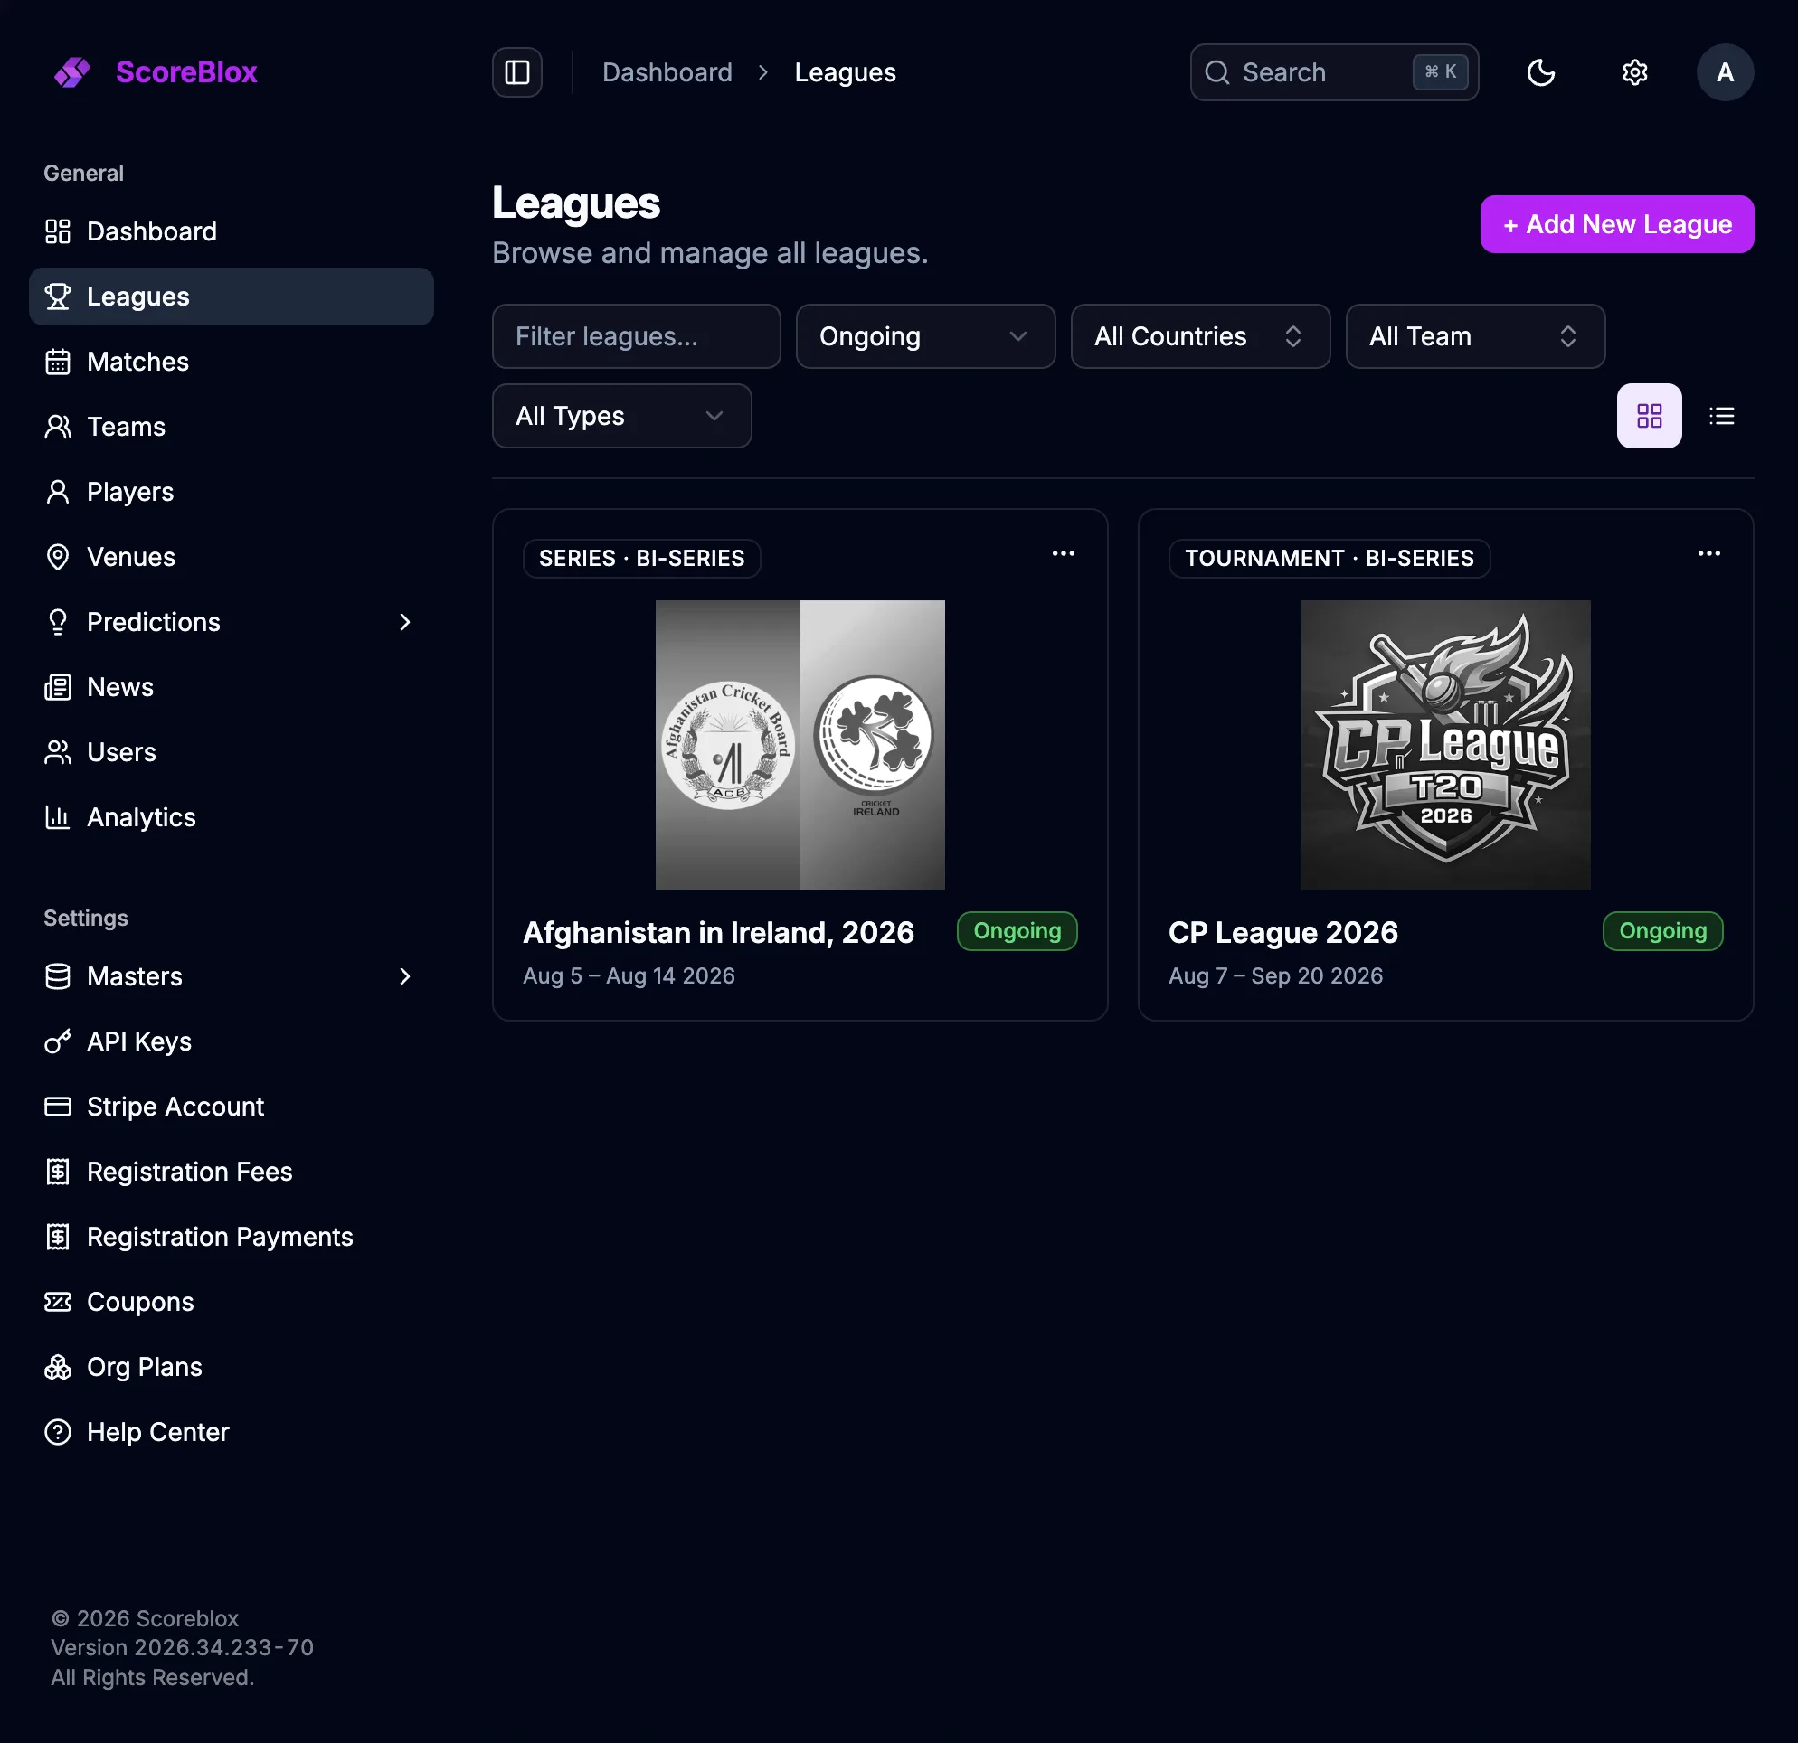This screenshot has height=1743, width=1798.
Task: Click Ongoing badge on Afghanistan in Ireland
Action: click(x=1017, y=931)
